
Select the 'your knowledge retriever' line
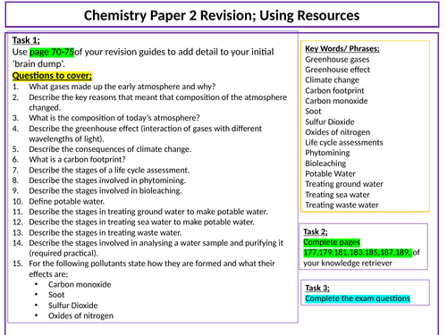point(348,264)
